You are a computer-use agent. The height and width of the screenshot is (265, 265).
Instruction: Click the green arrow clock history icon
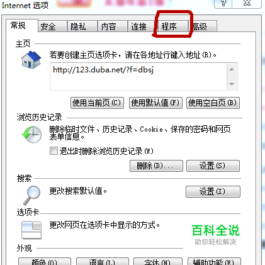click(x=31, y=135)
